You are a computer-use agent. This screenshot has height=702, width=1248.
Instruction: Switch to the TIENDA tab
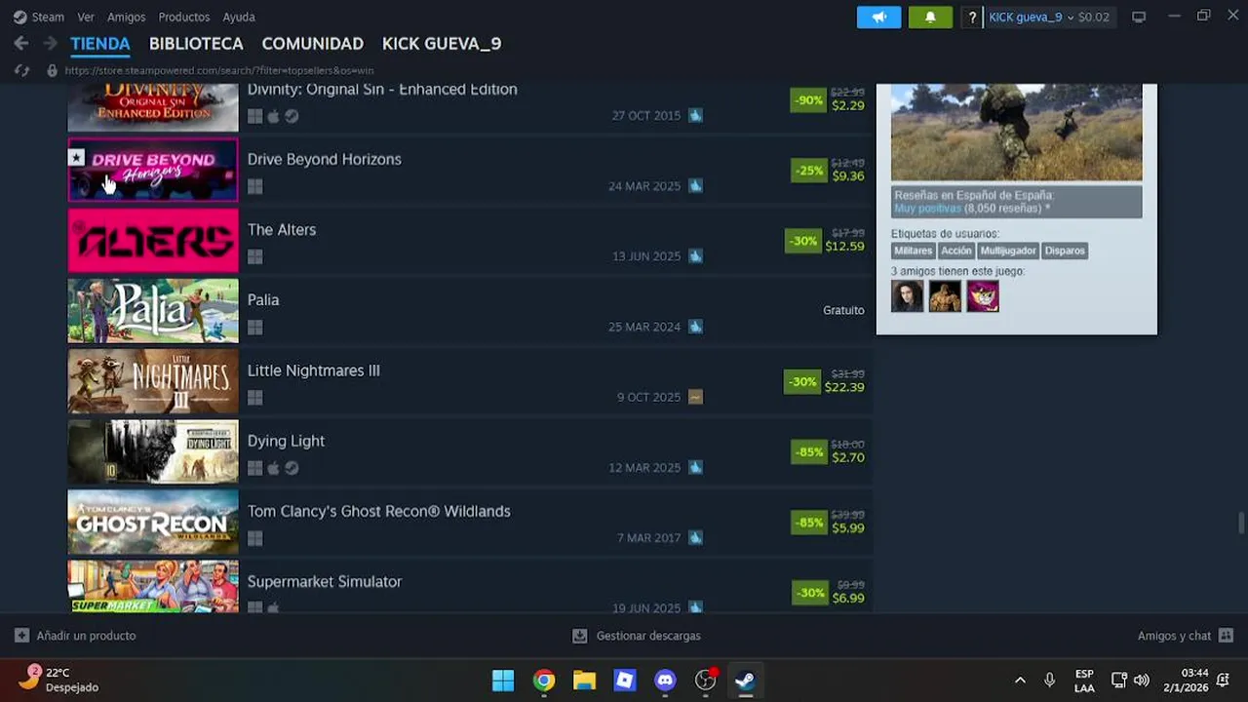pyautogui.click(x=100, y=44)
